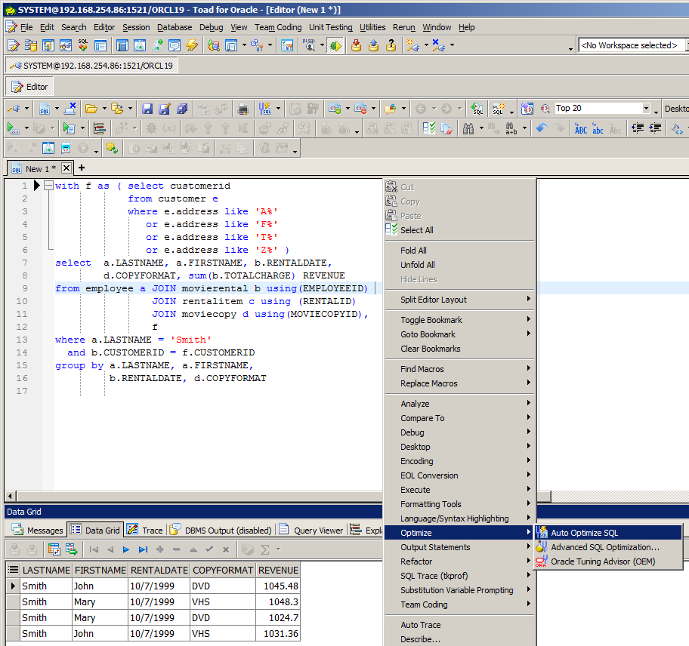Viewport: 689px width, 646px height.
Task: Click the Save All stacked floppies icon
Action: [182, 109]
